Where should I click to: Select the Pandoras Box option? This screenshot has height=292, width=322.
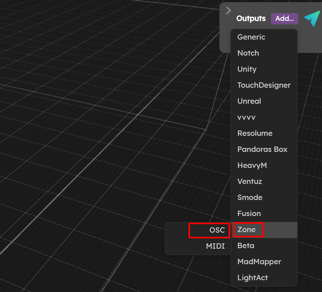click(x=264, y=149)
